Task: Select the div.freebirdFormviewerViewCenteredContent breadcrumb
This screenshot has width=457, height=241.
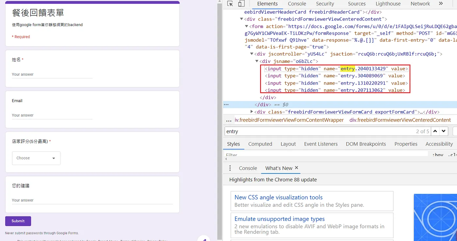Action: point(400,120)
